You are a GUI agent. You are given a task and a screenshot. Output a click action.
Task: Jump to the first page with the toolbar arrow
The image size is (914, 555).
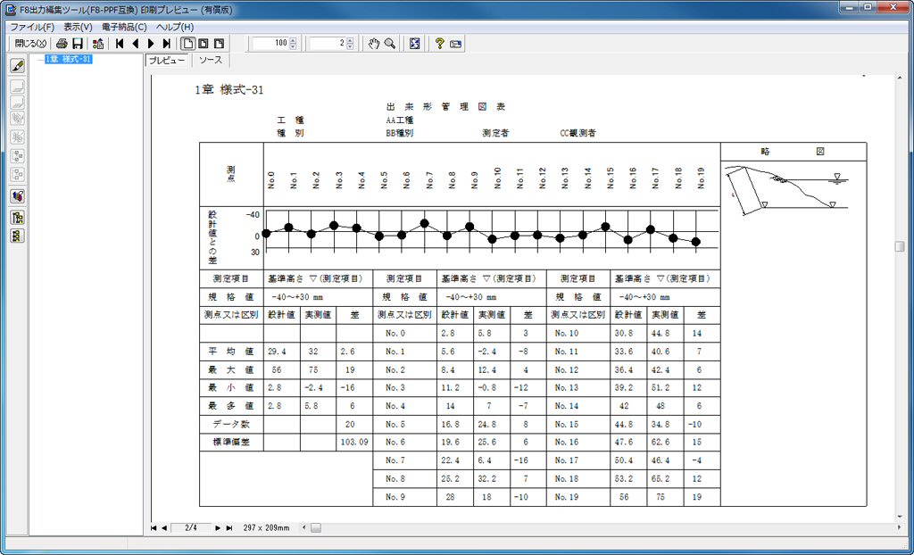120,43
